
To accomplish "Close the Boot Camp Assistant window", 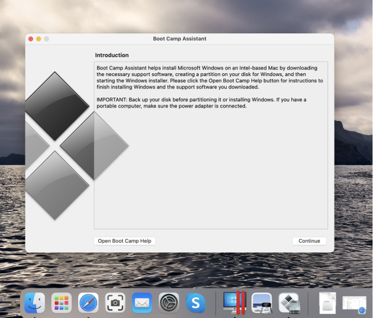I will (x=30, y=39).
